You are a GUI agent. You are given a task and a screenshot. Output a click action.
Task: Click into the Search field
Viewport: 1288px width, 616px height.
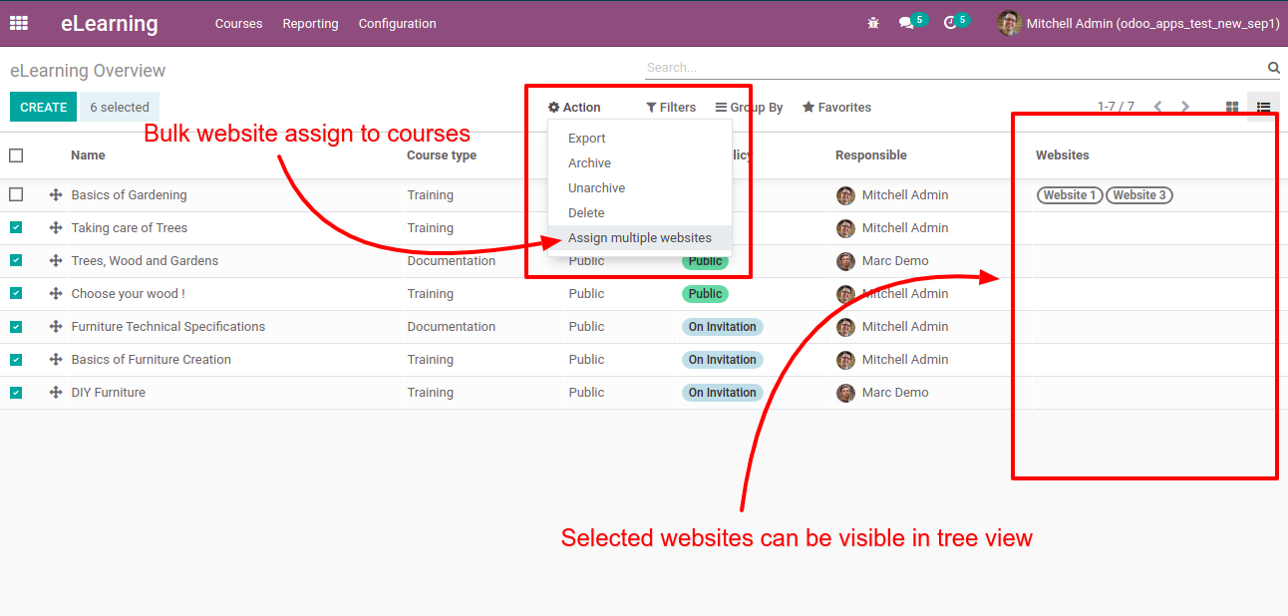[x=947, y=68]
